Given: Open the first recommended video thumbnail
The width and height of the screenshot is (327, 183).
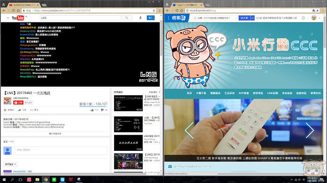Looking at the screenshot, I should coord(128,103).
